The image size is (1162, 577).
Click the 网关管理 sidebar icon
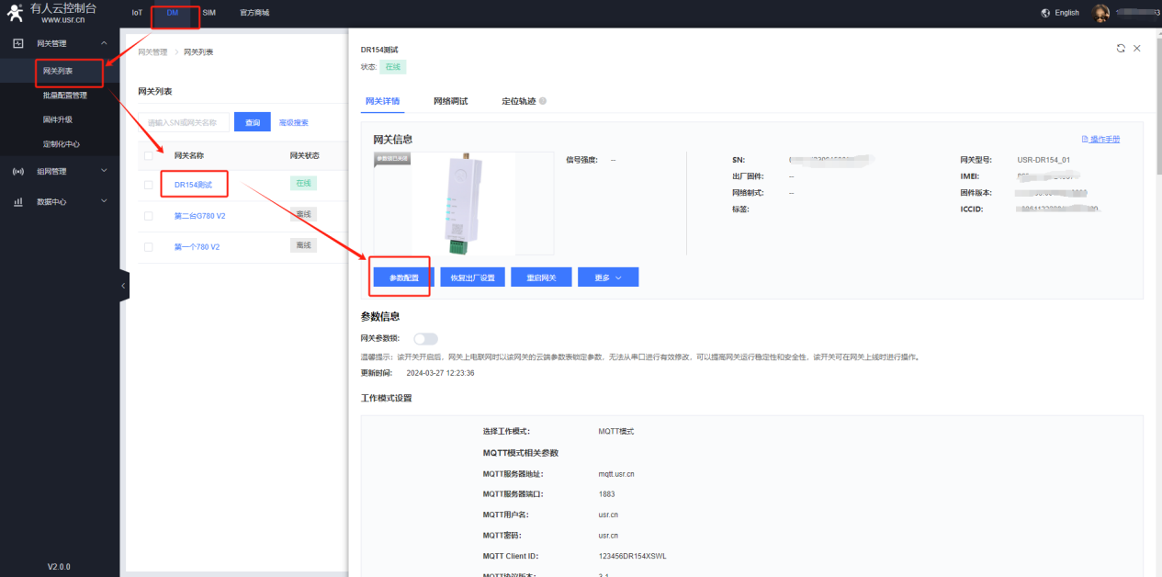18,43
